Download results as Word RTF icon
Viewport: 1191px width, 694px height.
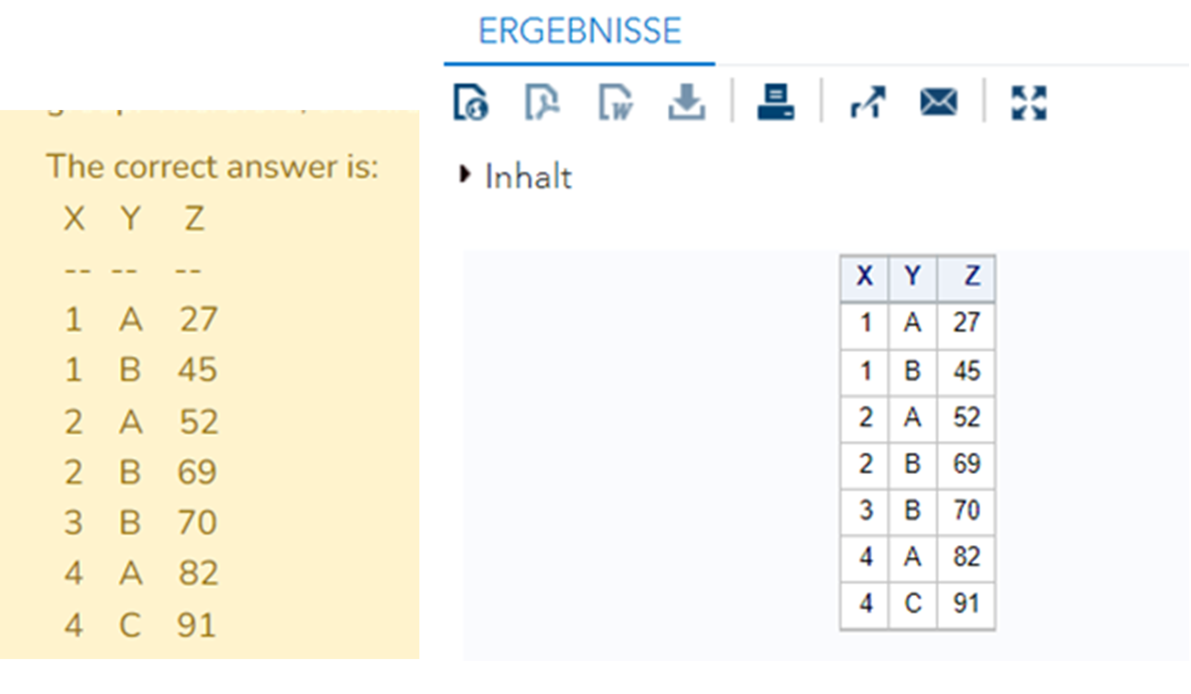(x=615, y=102)
